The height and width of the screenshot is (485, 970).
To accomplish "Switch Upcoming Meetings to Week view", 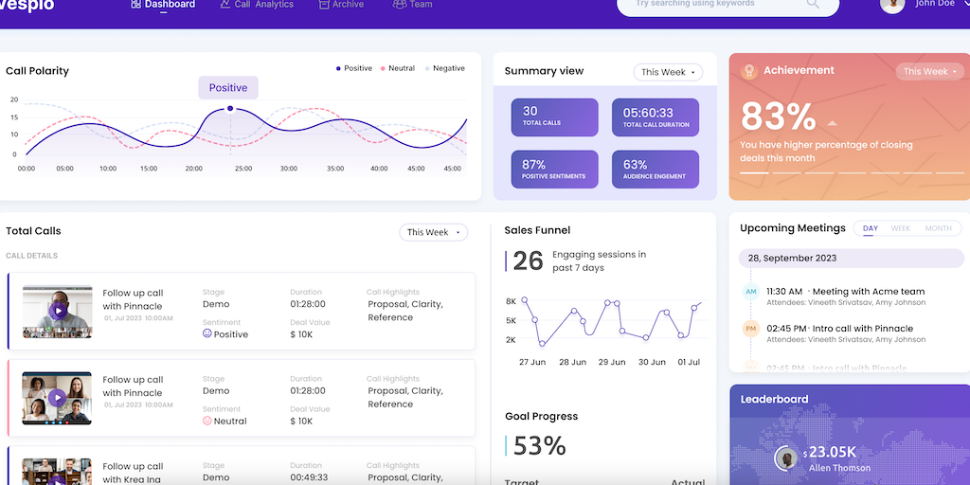I will pyautogui.click(x=900, y=228).
